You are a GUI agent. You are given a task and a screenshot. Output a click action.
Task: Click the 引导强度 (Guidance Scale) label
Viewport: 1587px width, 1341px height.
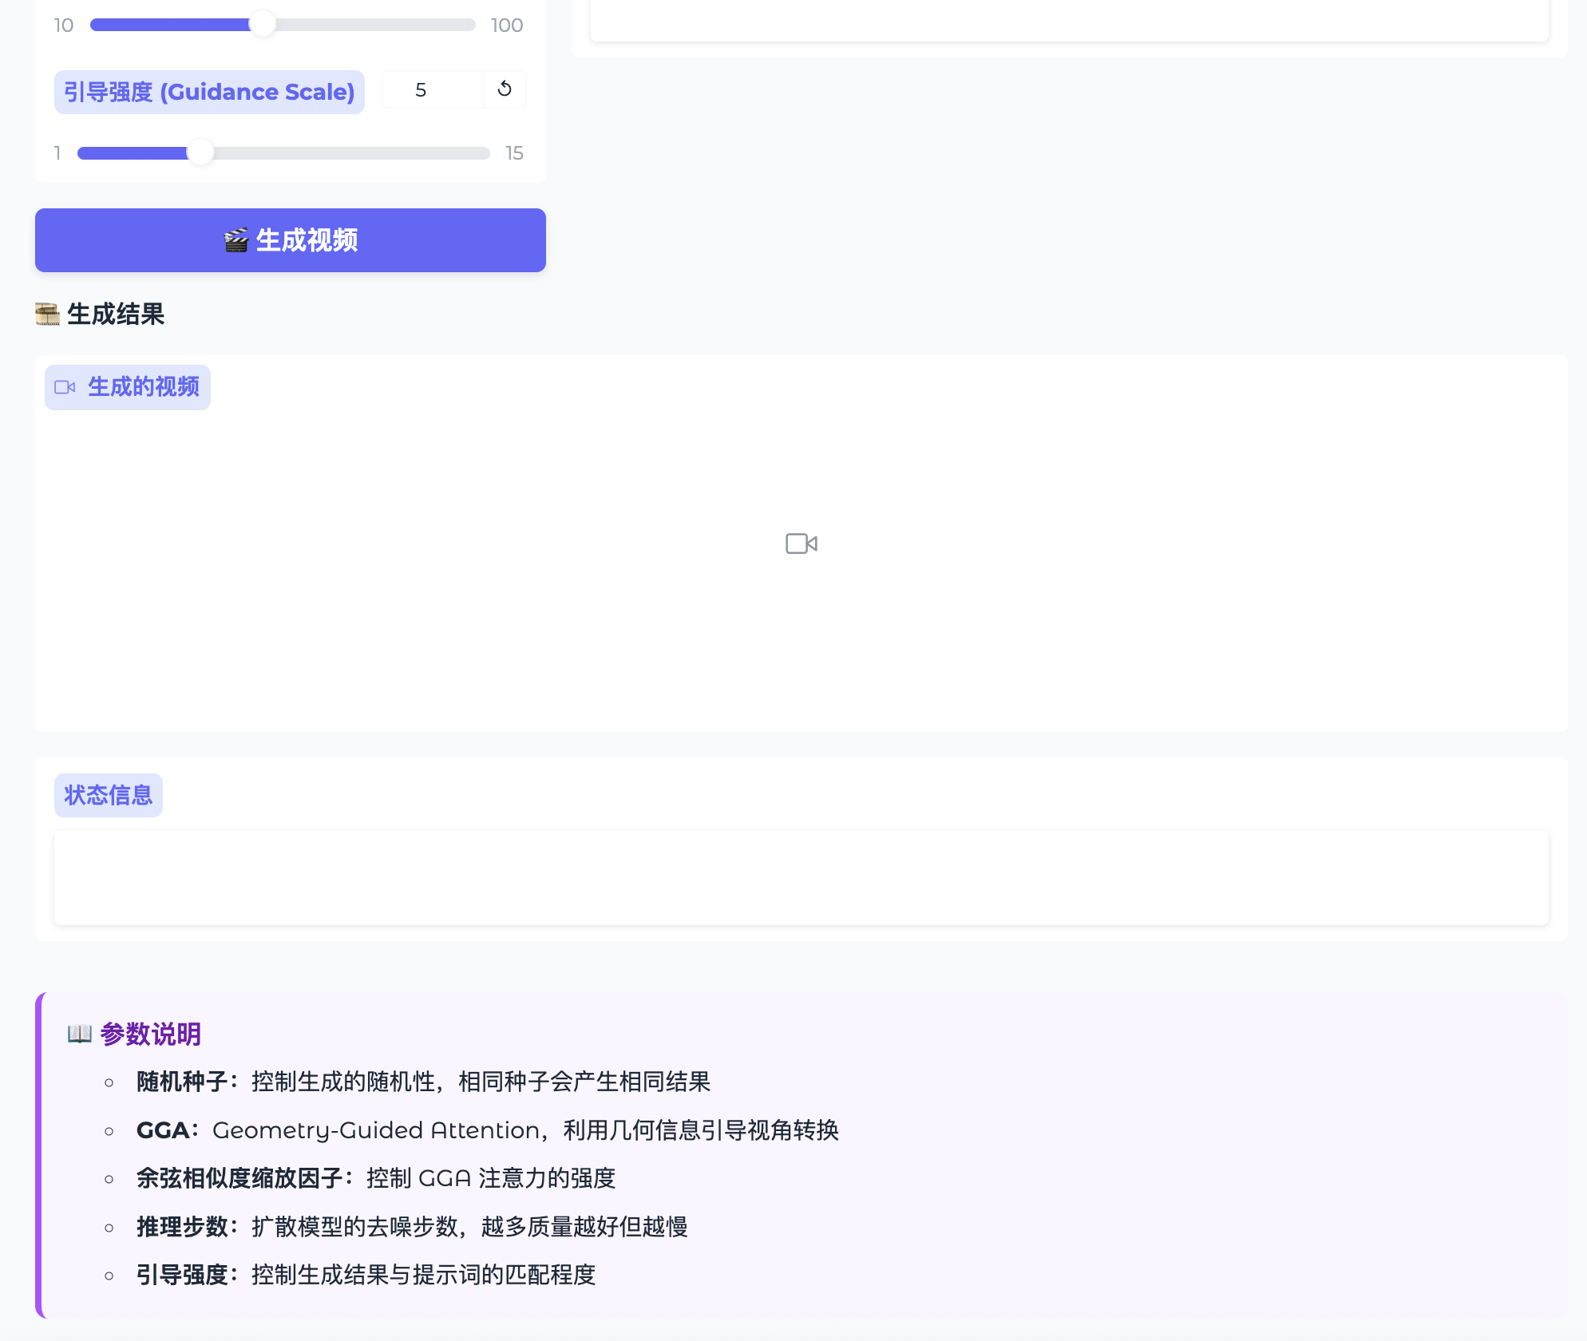209,92
